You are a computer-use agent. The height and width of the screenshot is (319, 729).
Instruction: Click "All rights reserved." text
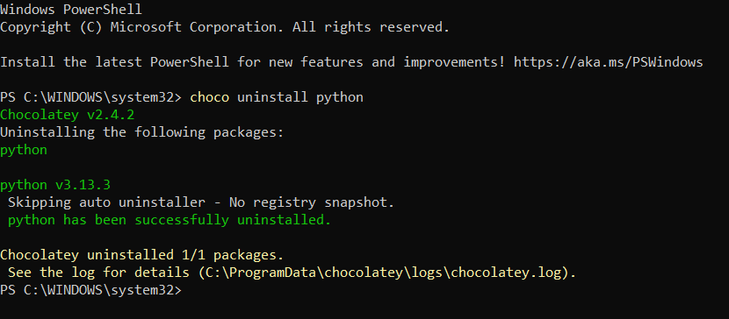[371, 27]
